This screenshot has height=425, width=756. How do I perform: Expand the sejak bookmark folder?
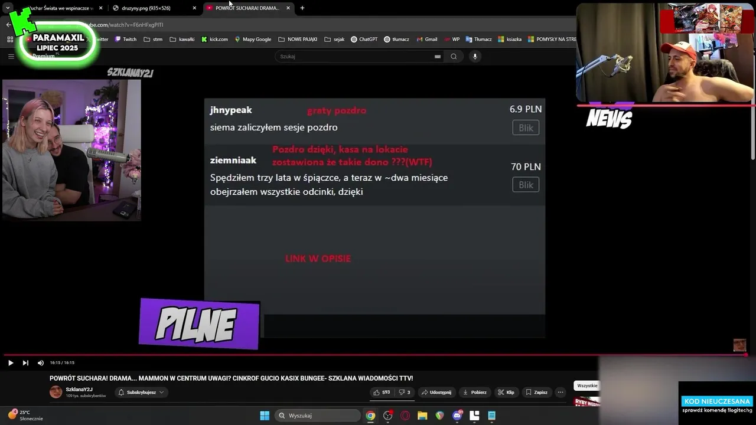click(334, 40)
